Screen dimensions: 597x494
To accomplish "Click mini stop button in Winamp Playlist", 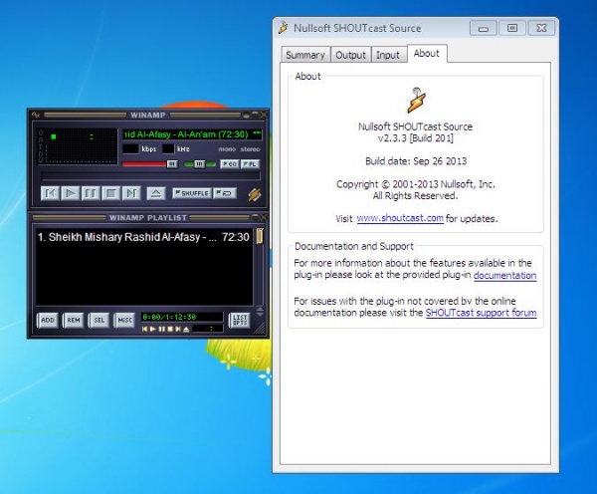I will [170, 329].
